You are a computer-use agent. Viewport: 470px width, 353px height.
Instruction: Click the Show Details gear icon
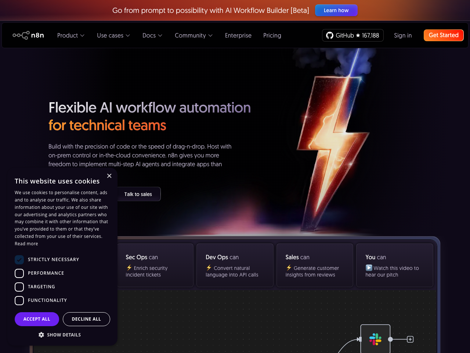[41, 335]
